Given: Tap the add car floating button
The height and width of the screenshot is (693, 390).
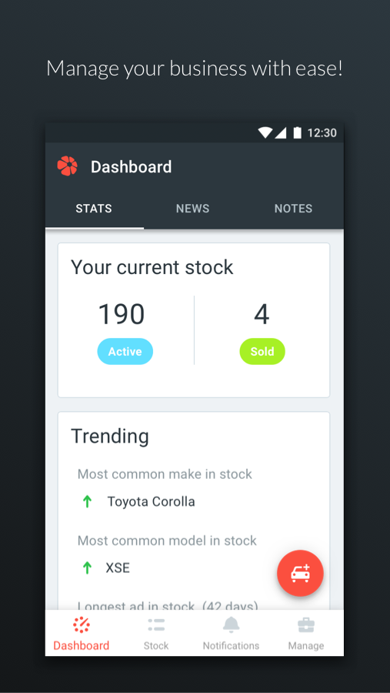Looking at the screenshot, I should (300, 573).
